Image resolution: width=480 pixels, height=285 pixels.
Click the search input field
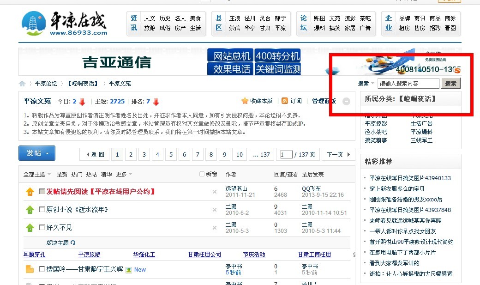point(408,83)
